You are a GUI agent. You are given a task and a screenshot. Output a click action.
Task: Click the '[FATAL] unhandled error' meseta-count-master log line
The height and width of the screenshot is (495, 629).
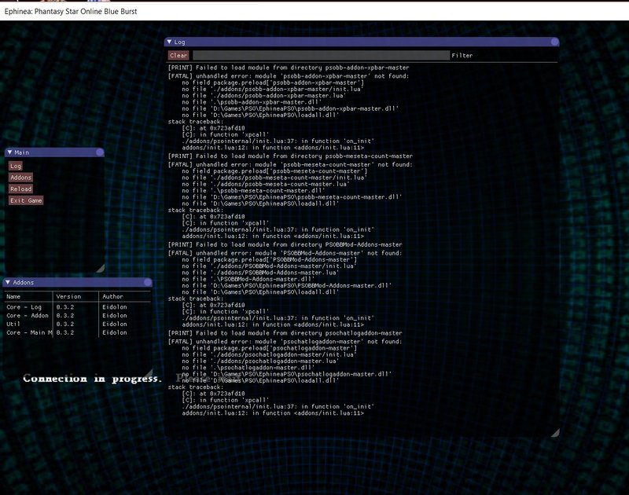(x=290, y=165)
